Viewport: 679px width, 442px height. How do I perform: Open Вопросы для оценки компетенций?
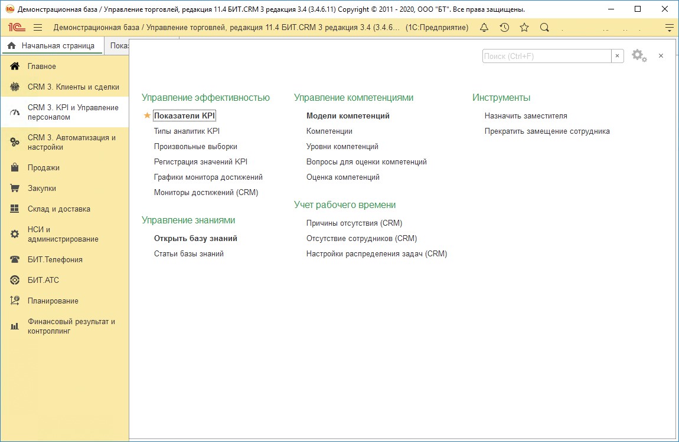coord(367,162)
